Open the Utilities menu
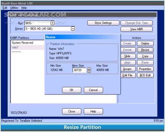 (14, 8)
